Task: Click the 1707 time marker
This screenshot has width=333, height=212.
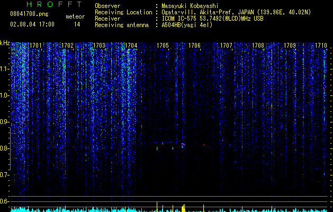Action: (227, 46)
